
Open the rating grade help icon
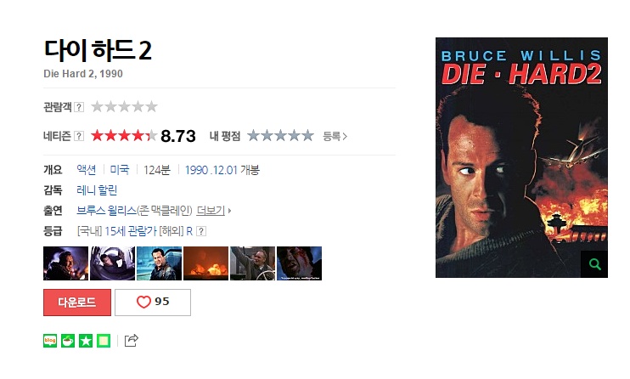click(201, 231)
